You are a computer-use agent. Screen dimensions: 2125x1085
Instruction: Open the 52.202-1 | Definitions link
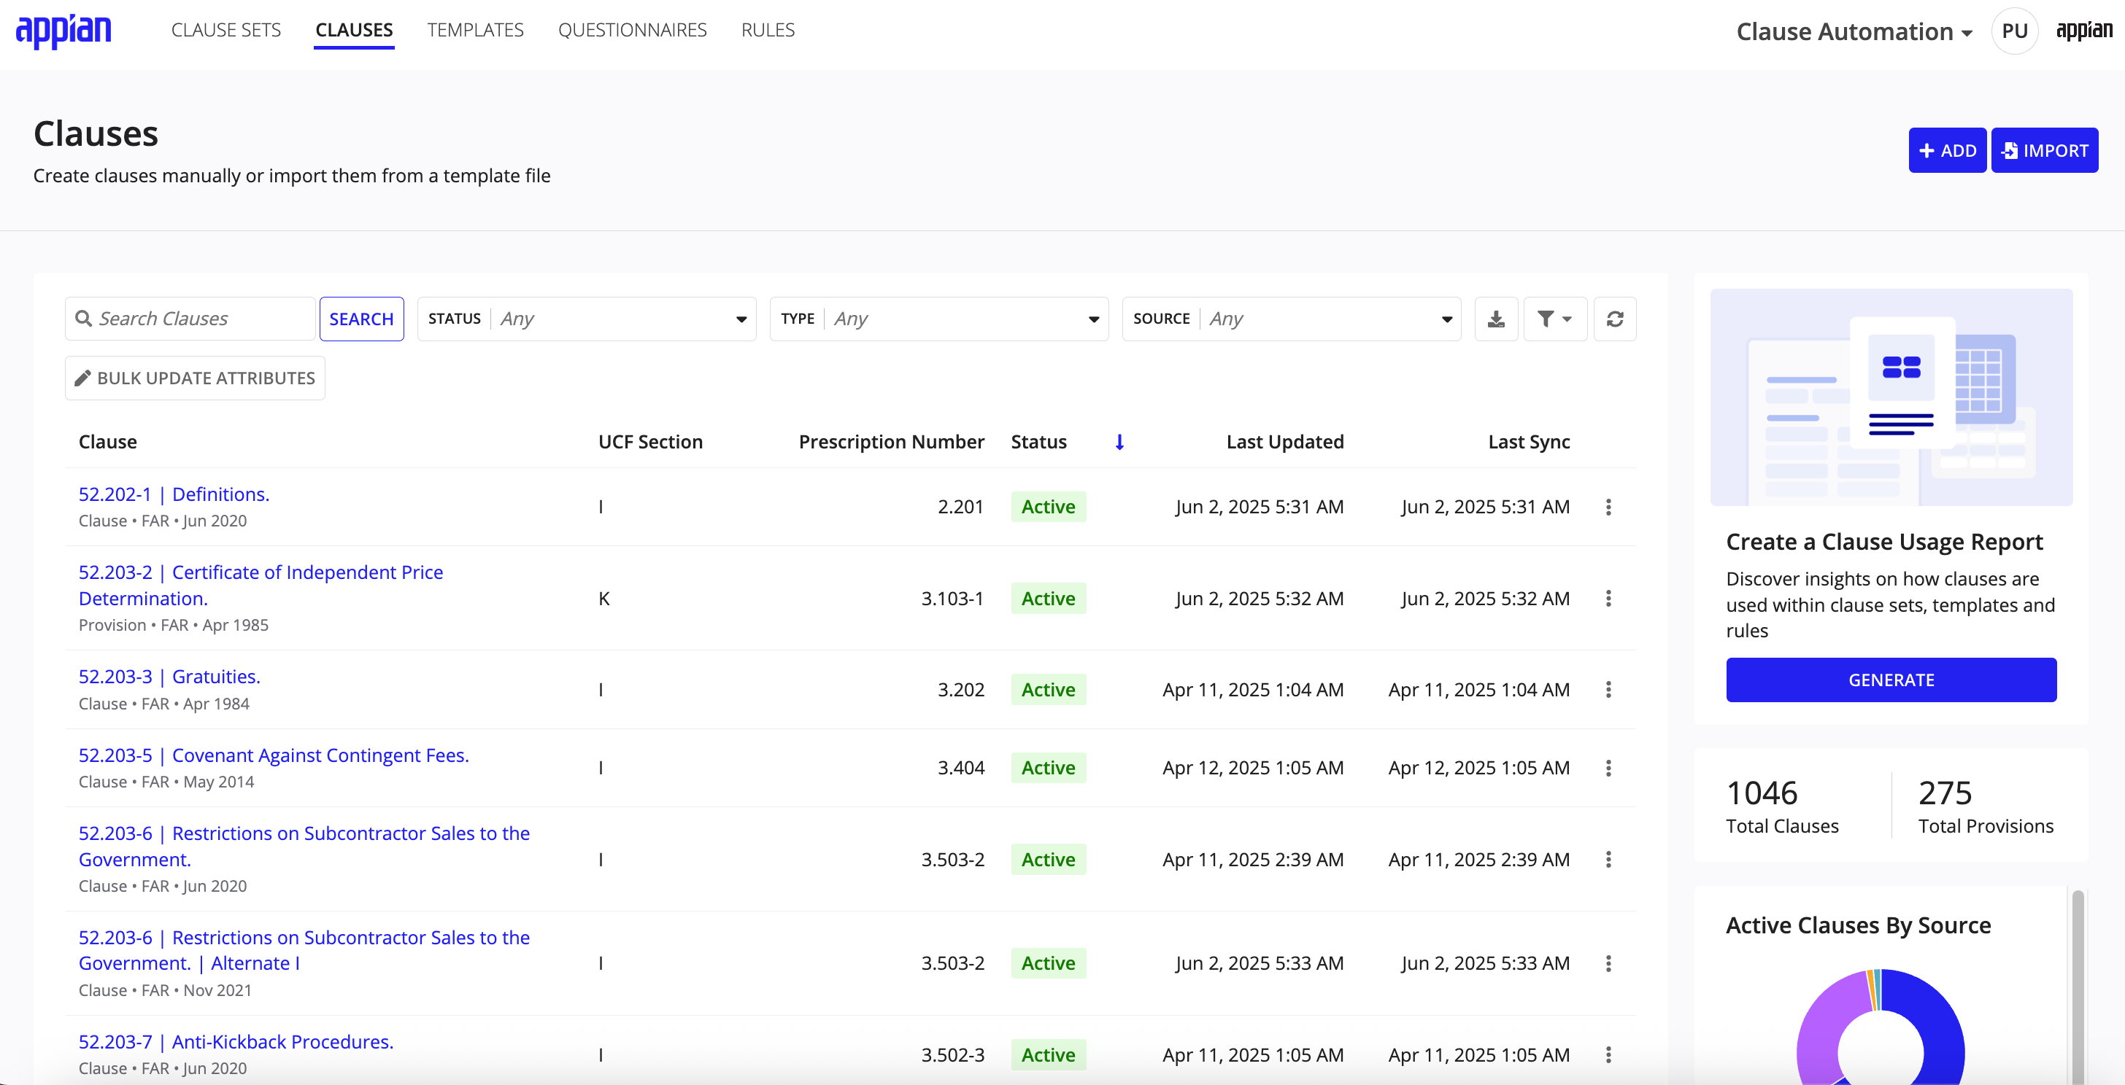coord(174,494)
